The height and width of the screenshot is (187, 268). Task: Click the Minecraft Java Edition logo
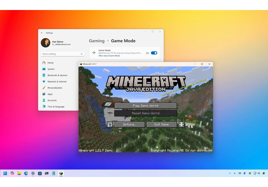[146, 84]
